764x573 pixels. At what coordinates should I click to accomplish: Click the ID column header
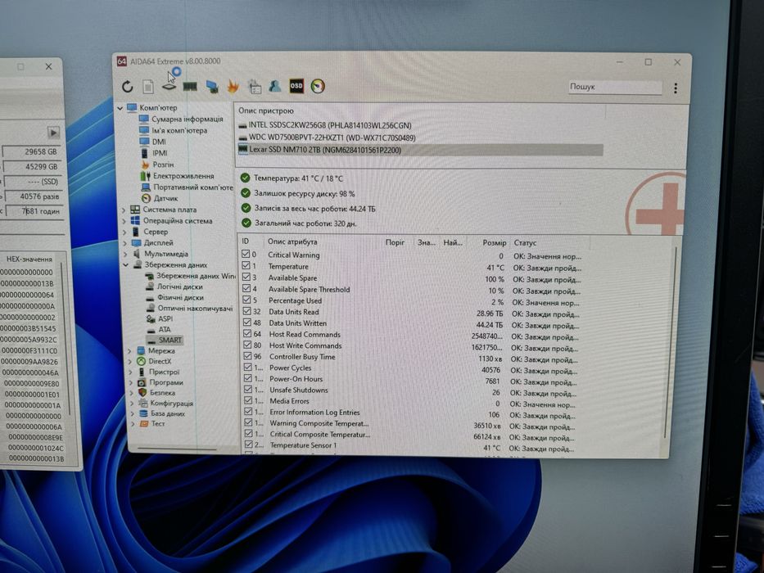tap(245, 241)
